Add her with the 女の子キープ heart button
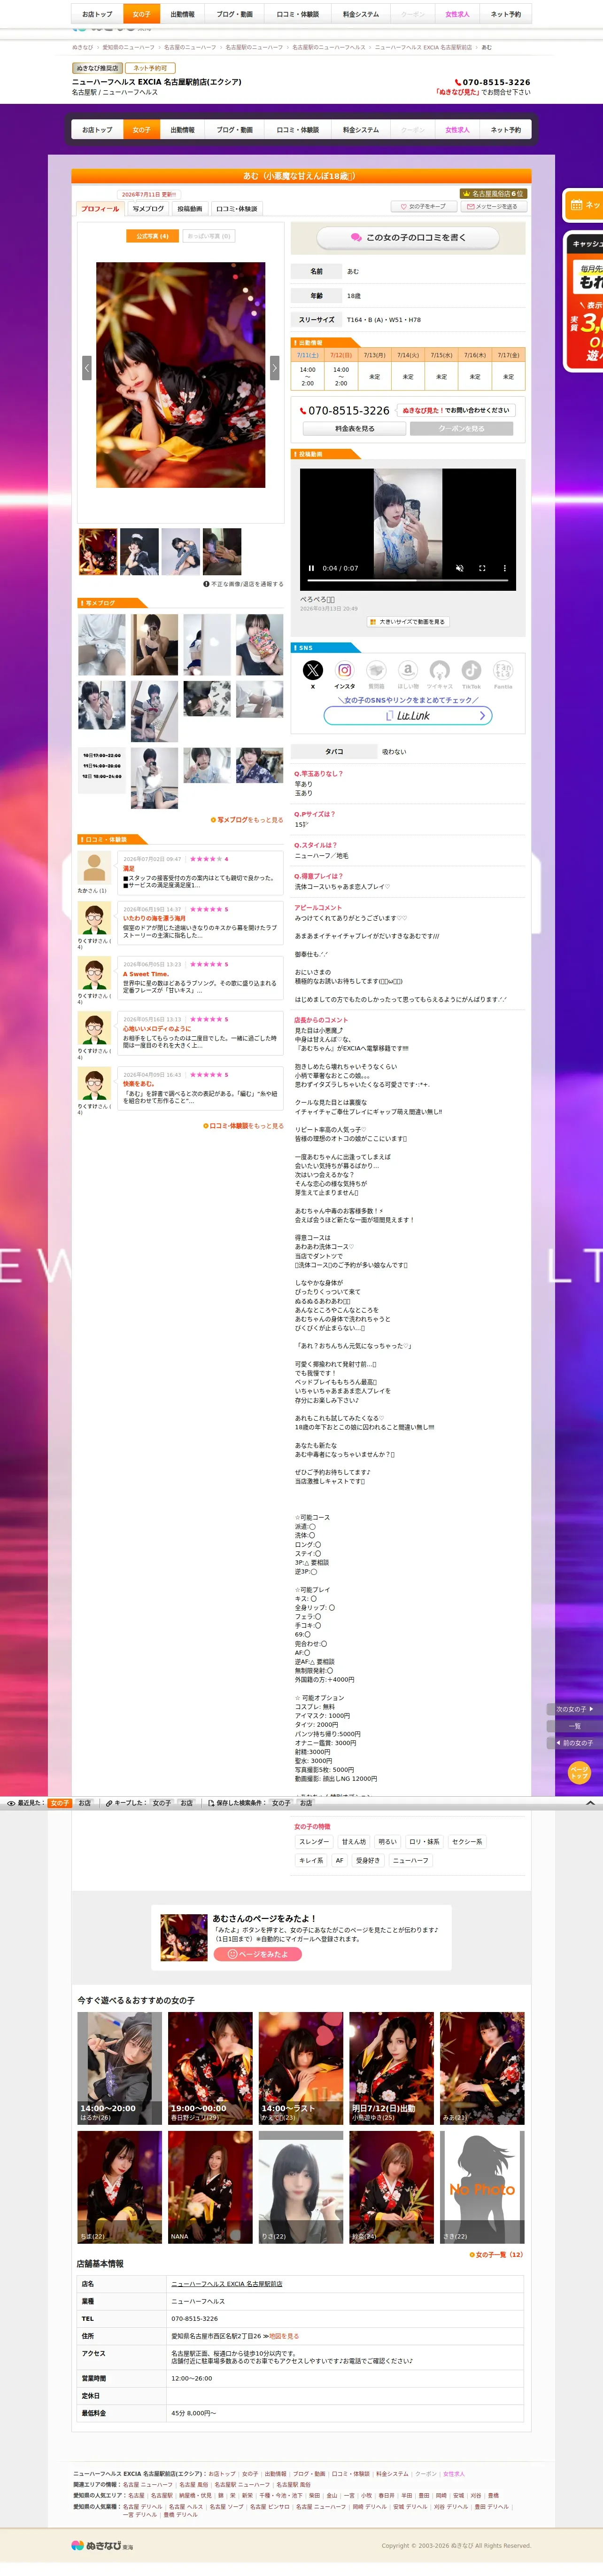The width and height of the screenshot is (603, 2576). point(423,207)
